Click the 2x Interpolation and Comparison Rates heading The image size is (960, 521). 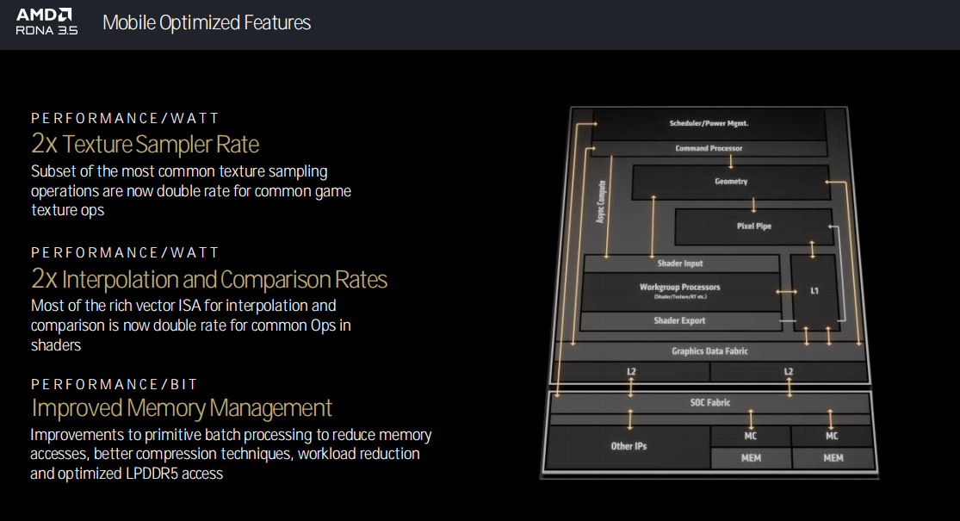tap(209, 279)
